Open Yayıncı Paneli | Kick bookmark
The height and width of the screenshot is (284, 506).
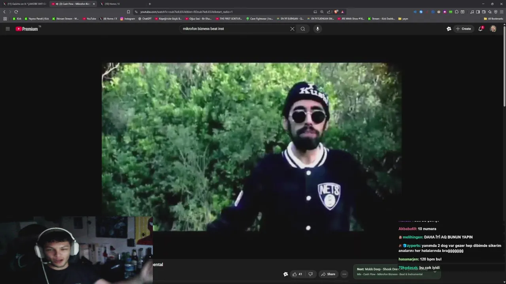point(37,19)
